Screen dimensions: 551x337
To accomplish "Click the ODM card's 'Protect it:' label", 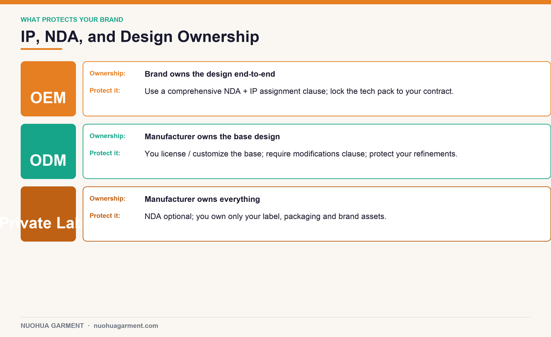I will click(105, 153).
